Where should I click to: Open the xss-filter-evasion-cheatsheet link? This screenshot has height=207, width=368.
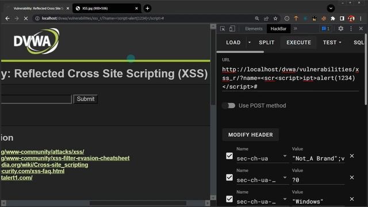[x=65, y=158]
